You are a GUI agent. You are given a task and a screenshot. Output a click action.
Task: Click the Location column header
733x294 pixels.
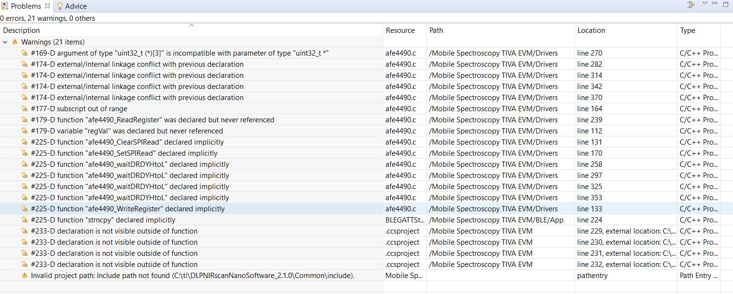(591, 30)
